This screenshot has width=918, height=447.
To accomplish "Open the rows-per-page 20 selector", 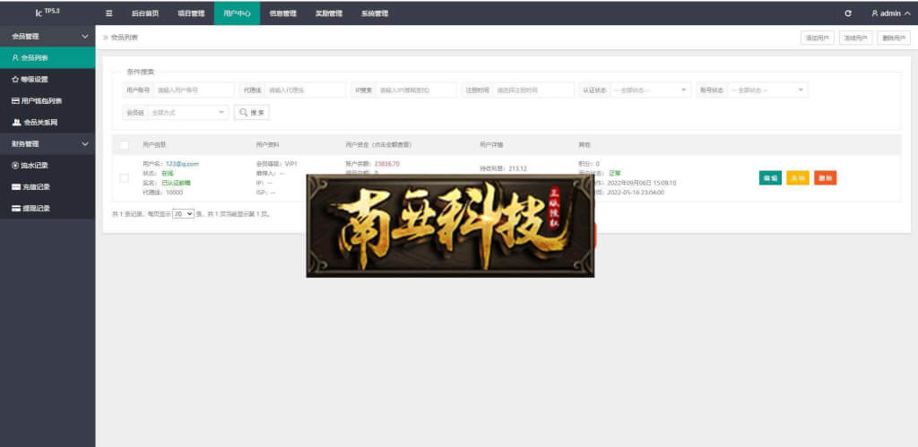I will point(183,214).
